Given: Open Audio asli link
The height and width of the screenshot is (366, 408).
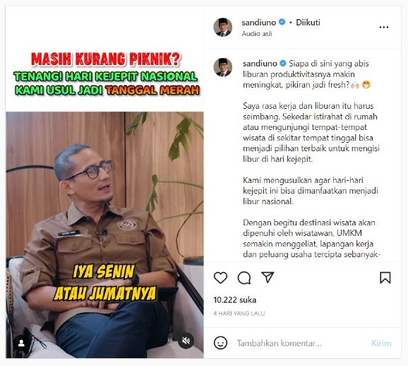Looking at the screenshot, I should pos(257,34).
